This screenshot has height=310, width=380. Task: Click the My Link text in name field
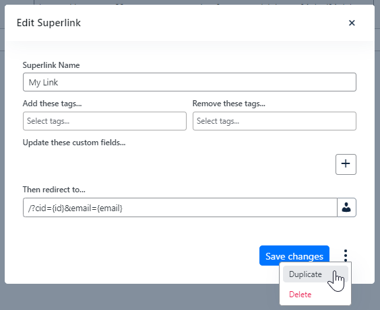[43, 83]
